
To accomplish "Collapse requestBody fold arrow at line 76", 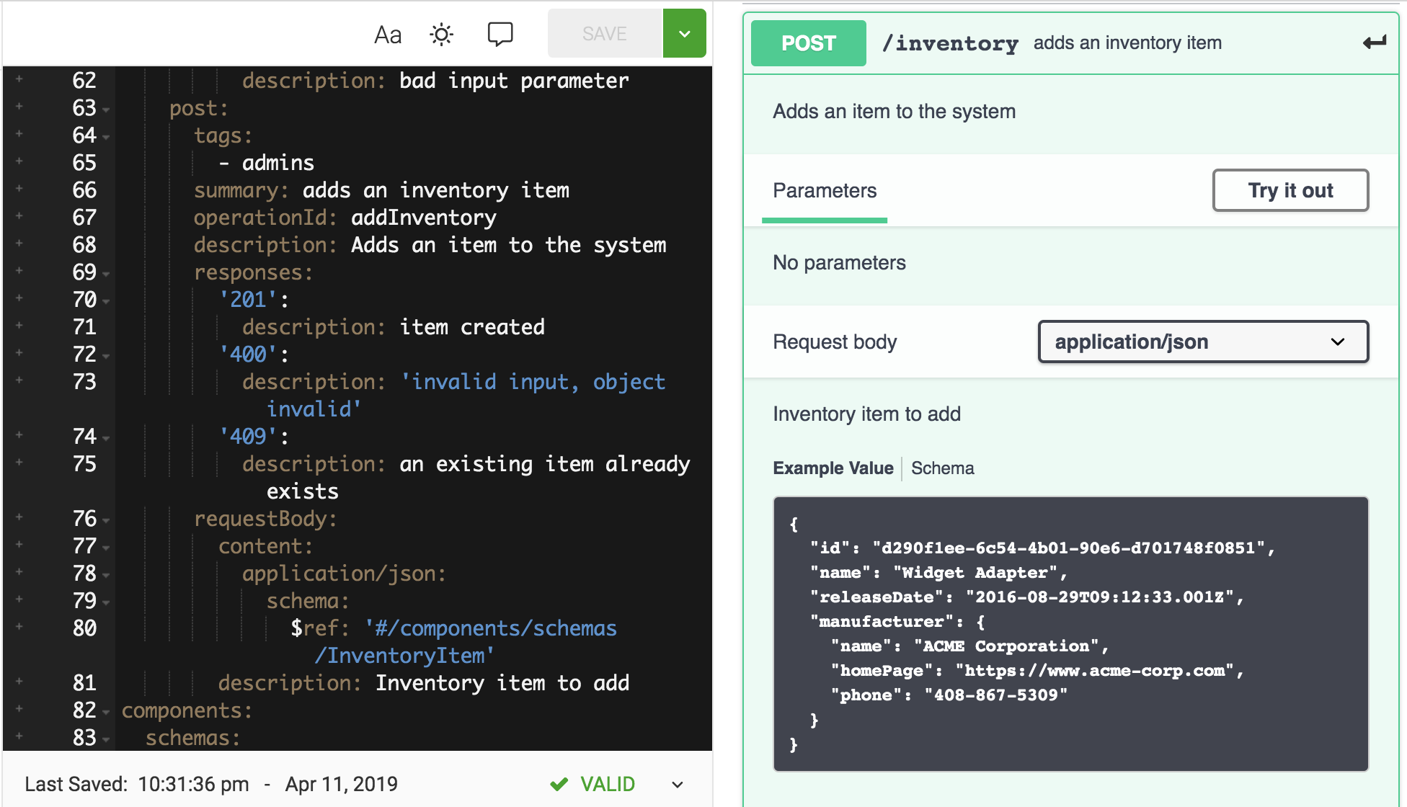I will tap(106, 521).
